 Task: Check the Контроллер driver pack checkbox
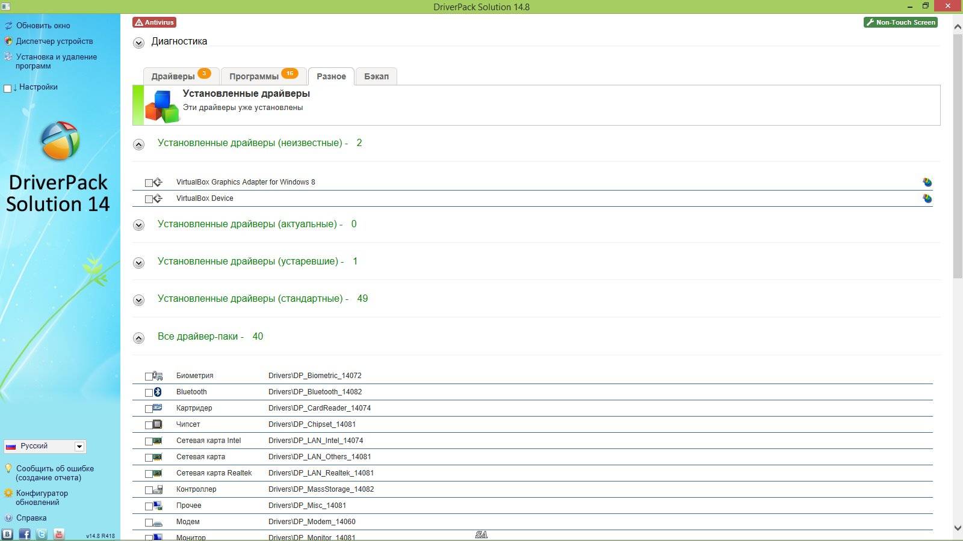149,490
